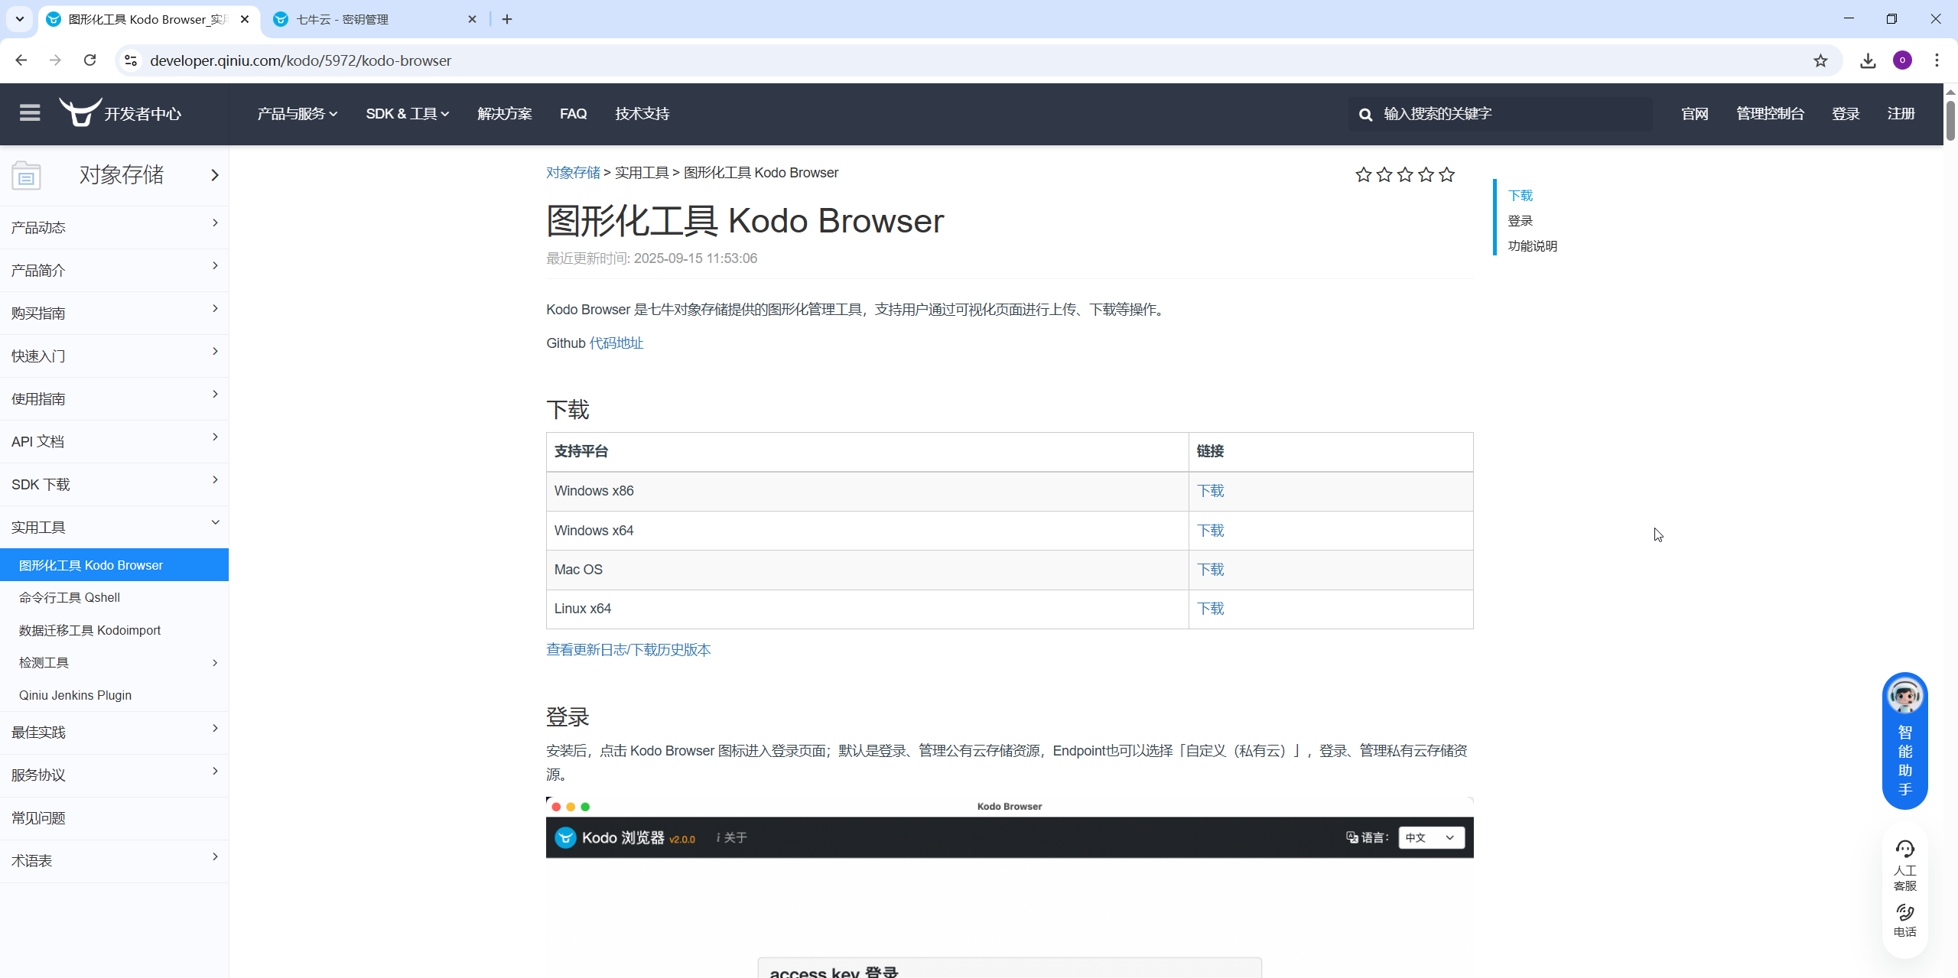Open the Github 代码地址 link
The width and height of the screenshot is (1958, 978).
[616, 343]
